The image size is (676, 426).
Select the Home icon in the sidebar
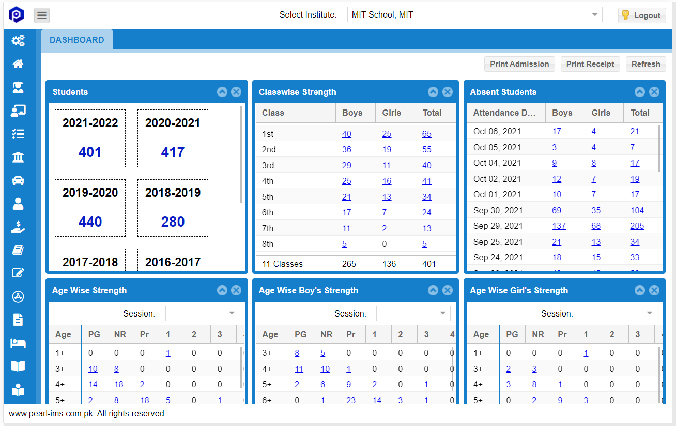18,64
